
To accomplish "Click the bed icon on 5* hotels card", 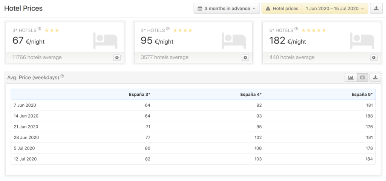I will pos(362,41).
